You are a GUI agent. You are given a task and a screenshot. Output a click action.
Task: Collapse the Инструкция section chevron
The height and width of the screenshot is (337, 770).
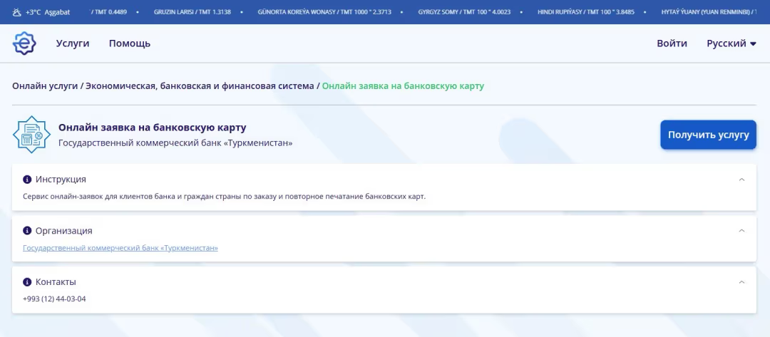741,180
